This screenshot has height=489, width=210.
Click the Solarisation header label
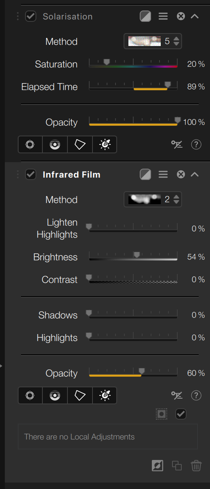point(67,17)
